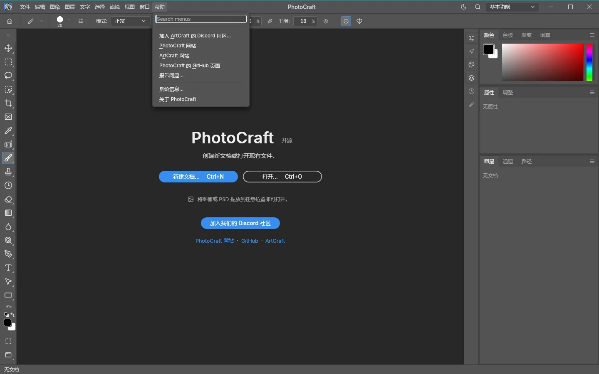Image resolution: width=599 pixels, height=374 pixels.
Task: Select the Type text tool
Action: pos(8,268)
